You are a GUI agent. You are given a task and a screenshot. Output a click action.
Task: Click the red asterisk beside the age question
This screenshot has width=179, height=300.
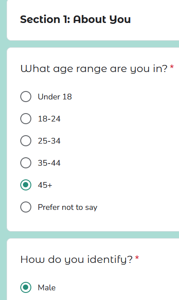tap(172, 67)
